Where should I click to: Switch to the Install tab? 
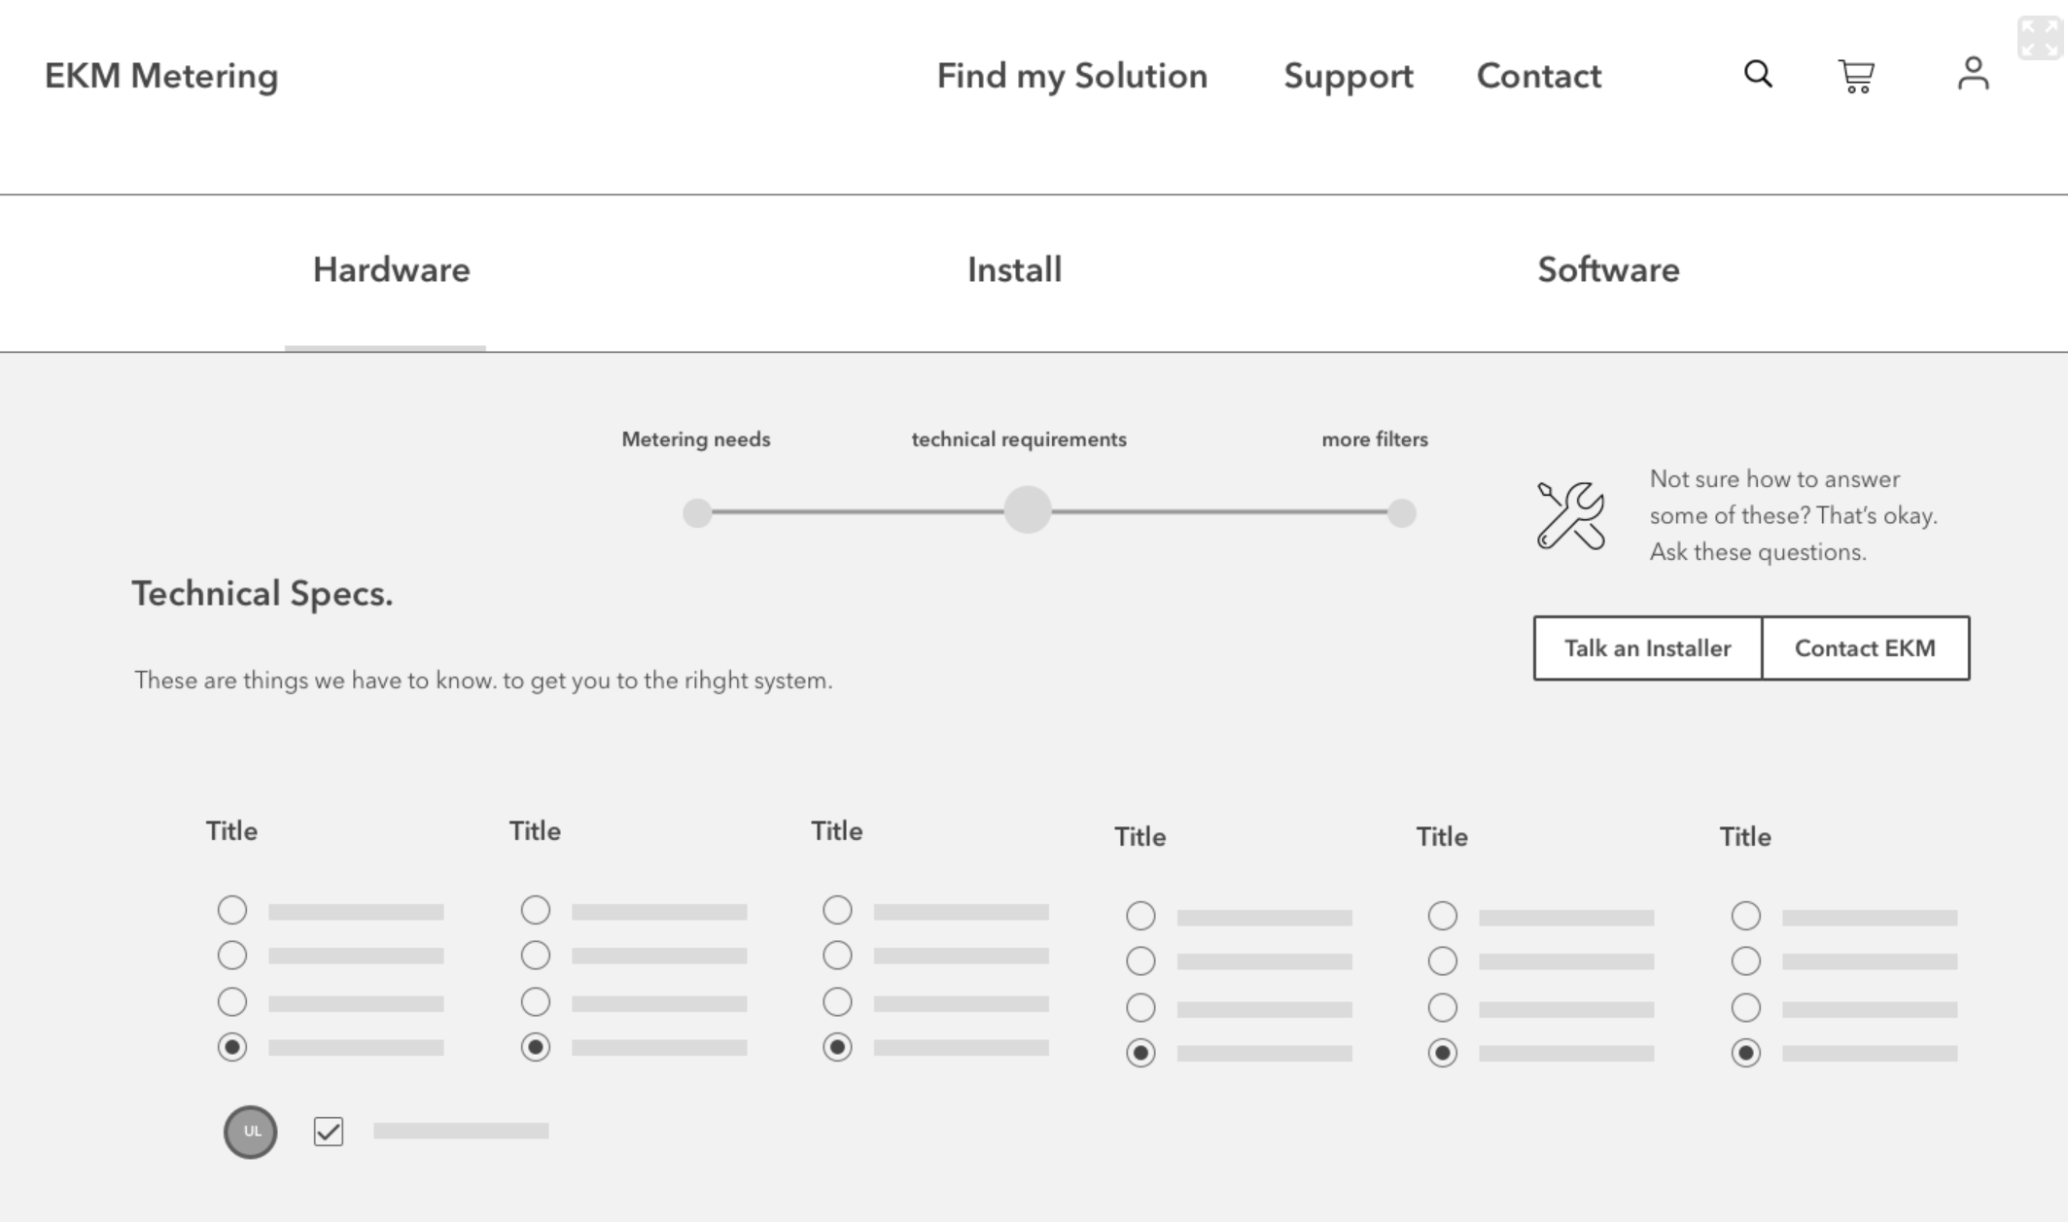1014,270
